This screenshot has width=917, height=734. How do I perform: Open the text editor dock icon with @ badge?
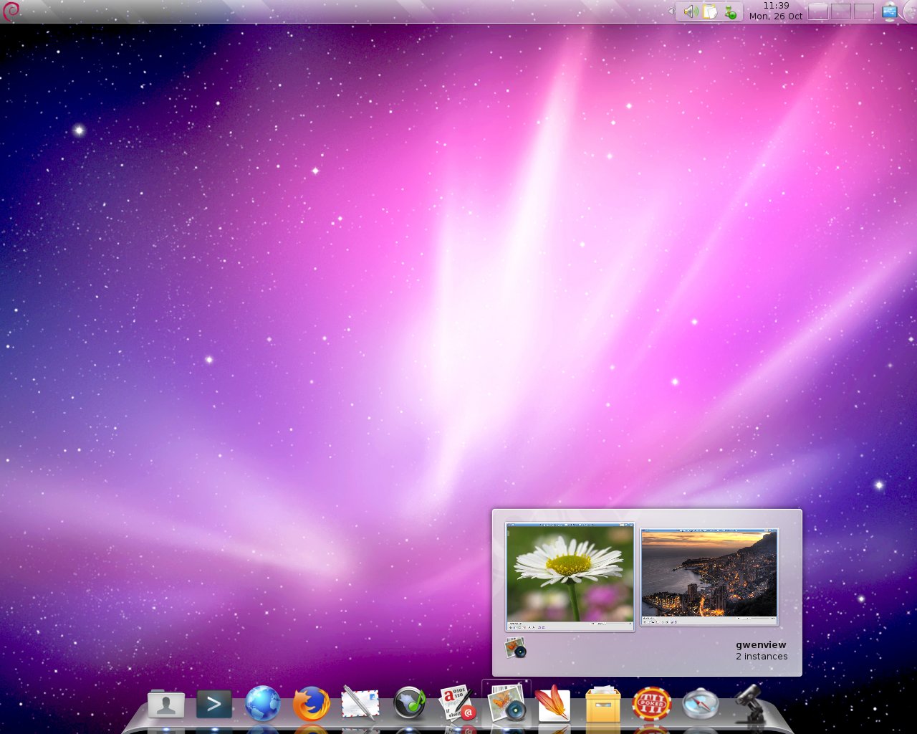[x=458, y=702]
